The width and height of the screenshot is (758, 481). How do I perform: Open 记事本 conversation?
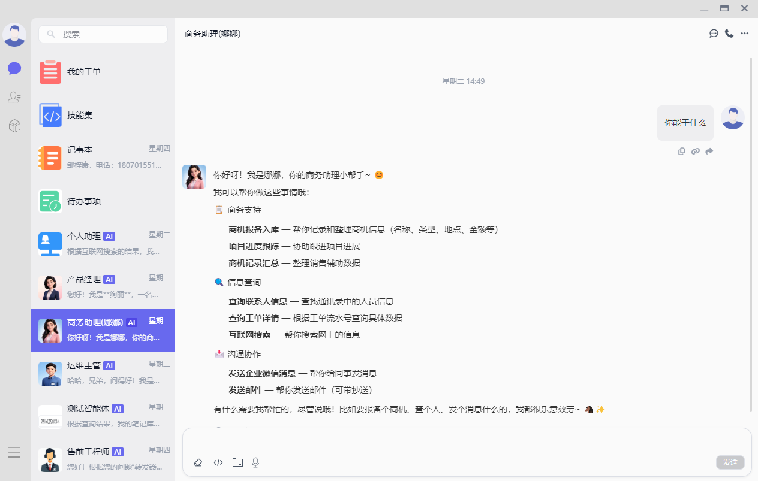[x=103, y=158]
